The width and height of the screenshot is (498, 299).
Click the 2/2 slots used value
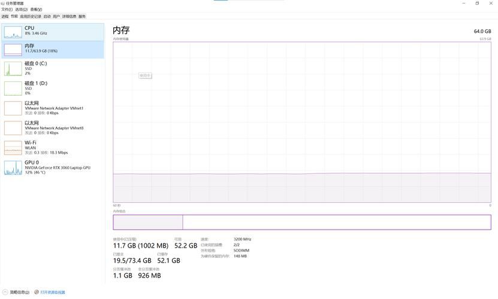pyautogui.click(x=237, y=245)
